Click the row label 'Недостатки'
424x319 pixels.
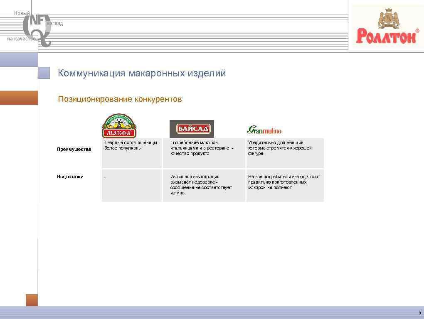70,177
